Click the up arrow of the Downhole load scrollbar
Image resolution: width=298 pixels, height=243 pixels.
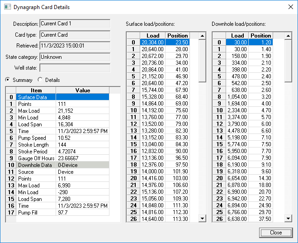[288, 36]
